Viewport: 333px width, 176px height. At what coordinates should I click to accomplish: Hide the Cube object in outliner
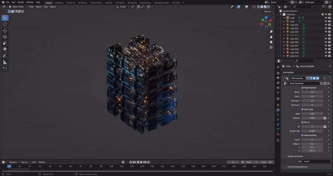pyautogui.click(x=326, y=18)
